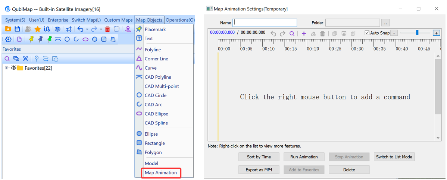Viewport: 447px width, 180px height.
Task: Click the crop/measure tool icon
Action: point(69,29)
